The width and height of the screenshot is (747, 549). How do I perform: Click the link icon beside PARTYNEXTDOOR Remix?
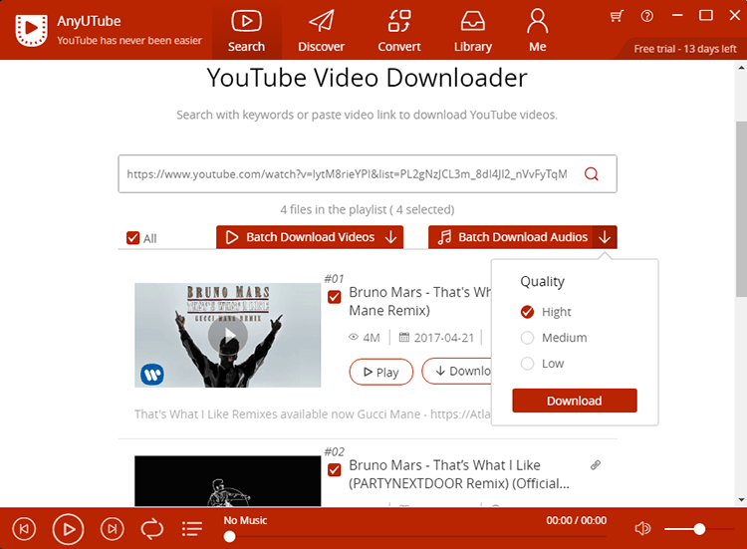tap(596, 465)
